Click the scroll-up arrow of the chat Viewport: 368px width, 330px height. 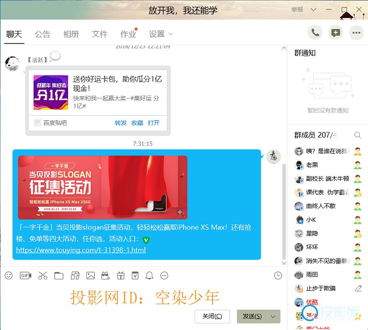coord(284,48)
